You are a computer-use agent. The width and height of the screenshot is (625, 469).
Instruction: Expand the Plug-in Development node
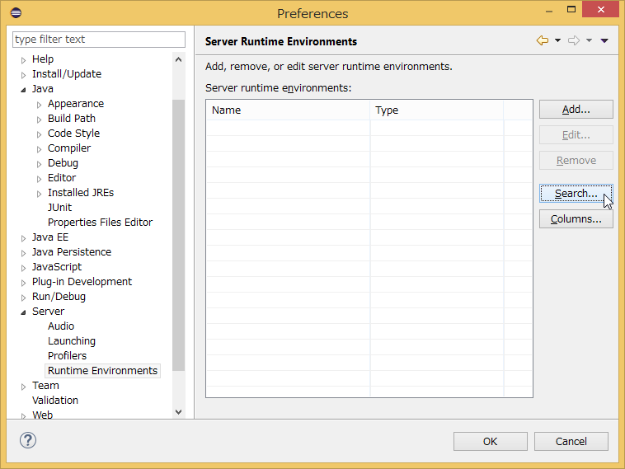[24, 283]
